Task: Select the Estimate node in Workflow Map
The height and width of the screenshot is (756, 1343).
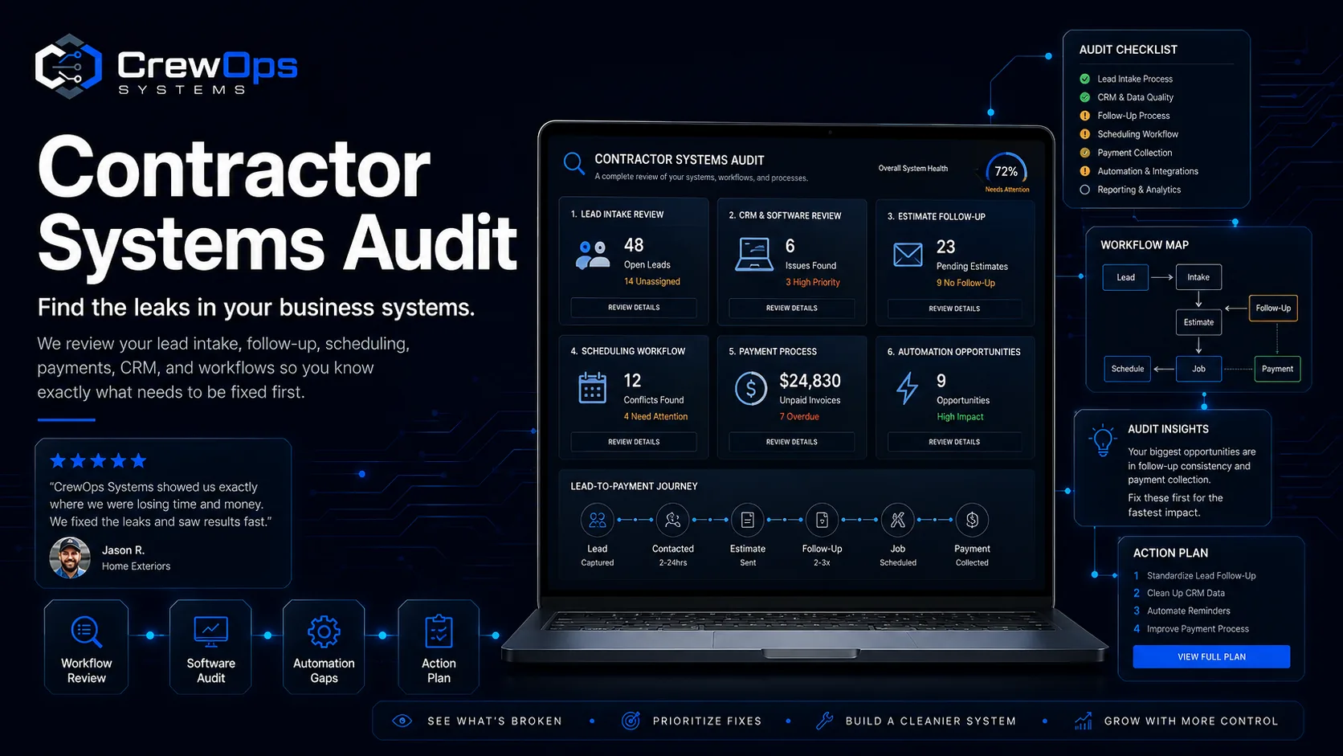Action: (x=1198, y=322)
